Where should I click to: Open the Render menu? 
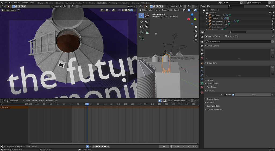point(17,3)
